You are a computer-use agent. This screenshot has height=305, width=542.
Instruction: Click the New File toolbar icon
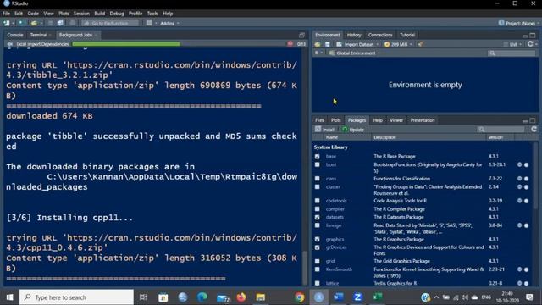(x=6, y=23)
